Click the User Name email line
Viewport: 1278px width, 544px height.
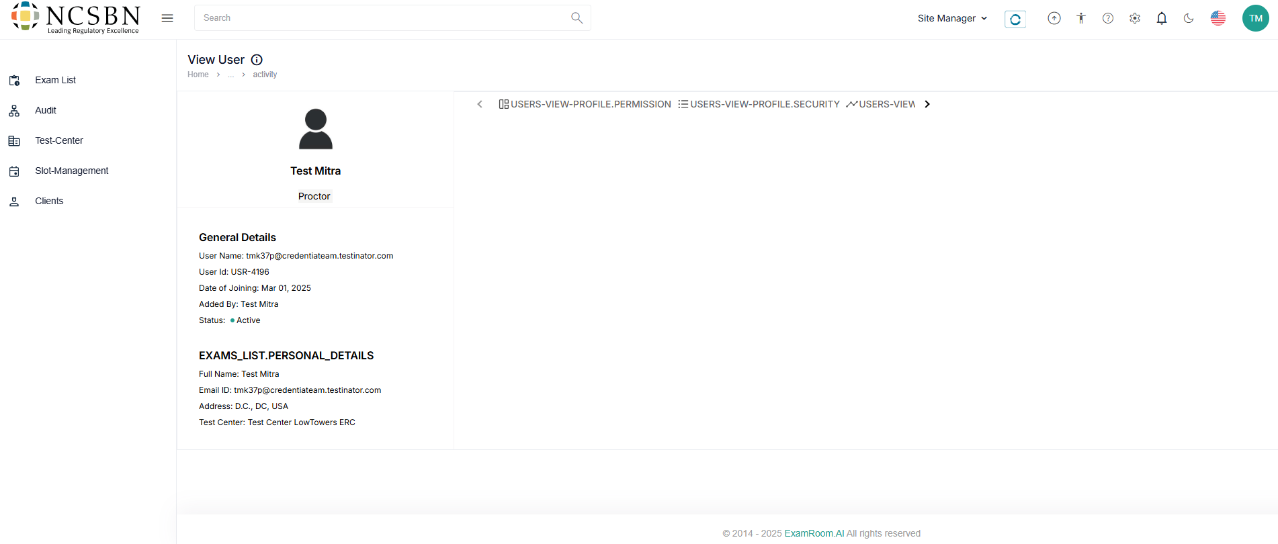coord(296,256)
